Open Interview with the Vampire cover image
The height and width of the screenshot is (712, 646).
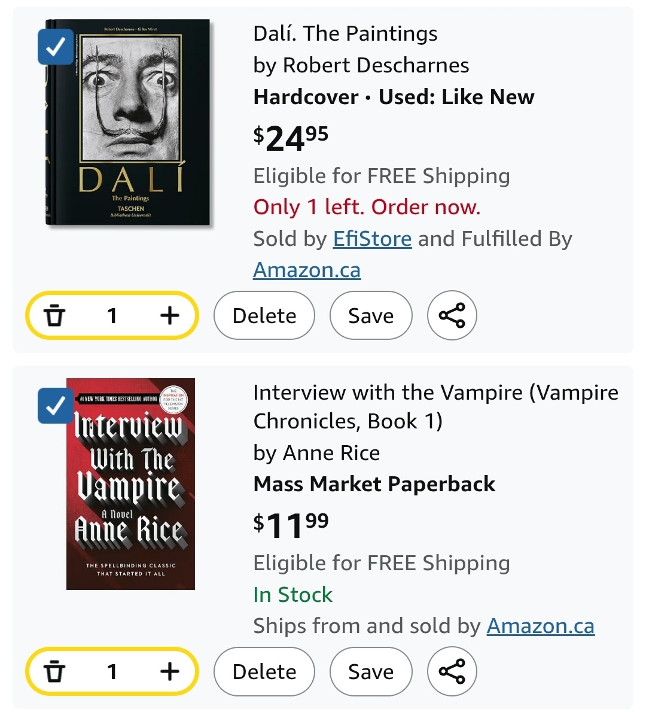(x=131, y=484)
